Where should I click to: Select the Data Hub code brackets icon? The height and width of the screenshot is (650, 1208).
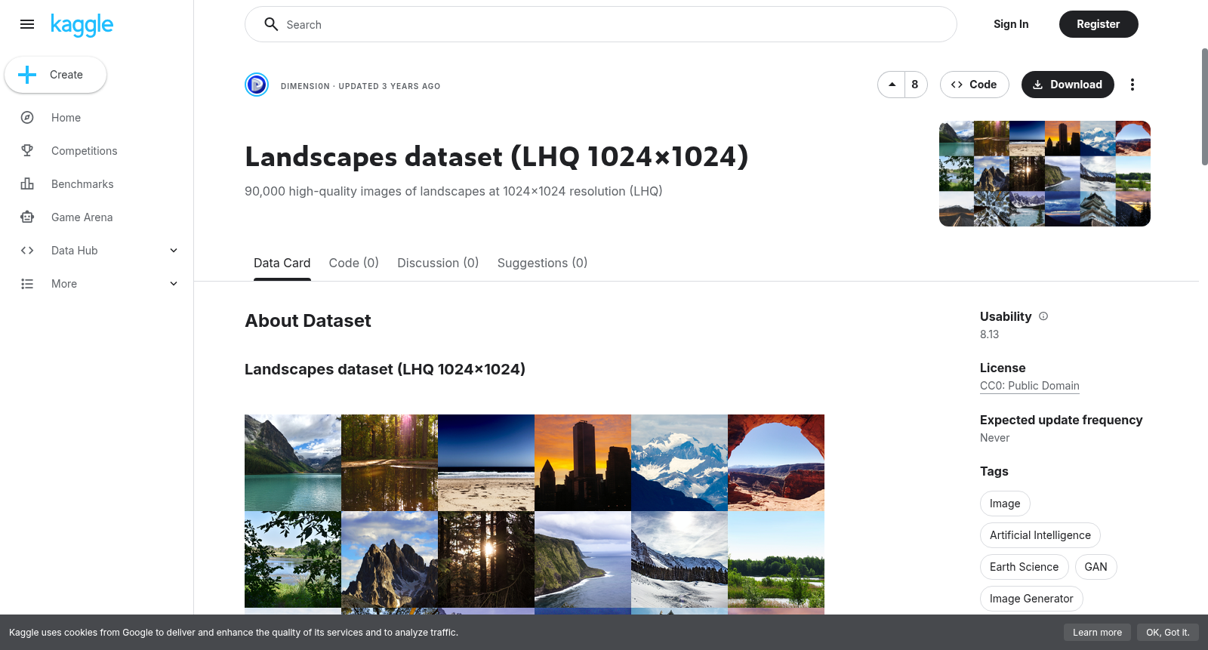pyautogui.click(x=27, y=251)
